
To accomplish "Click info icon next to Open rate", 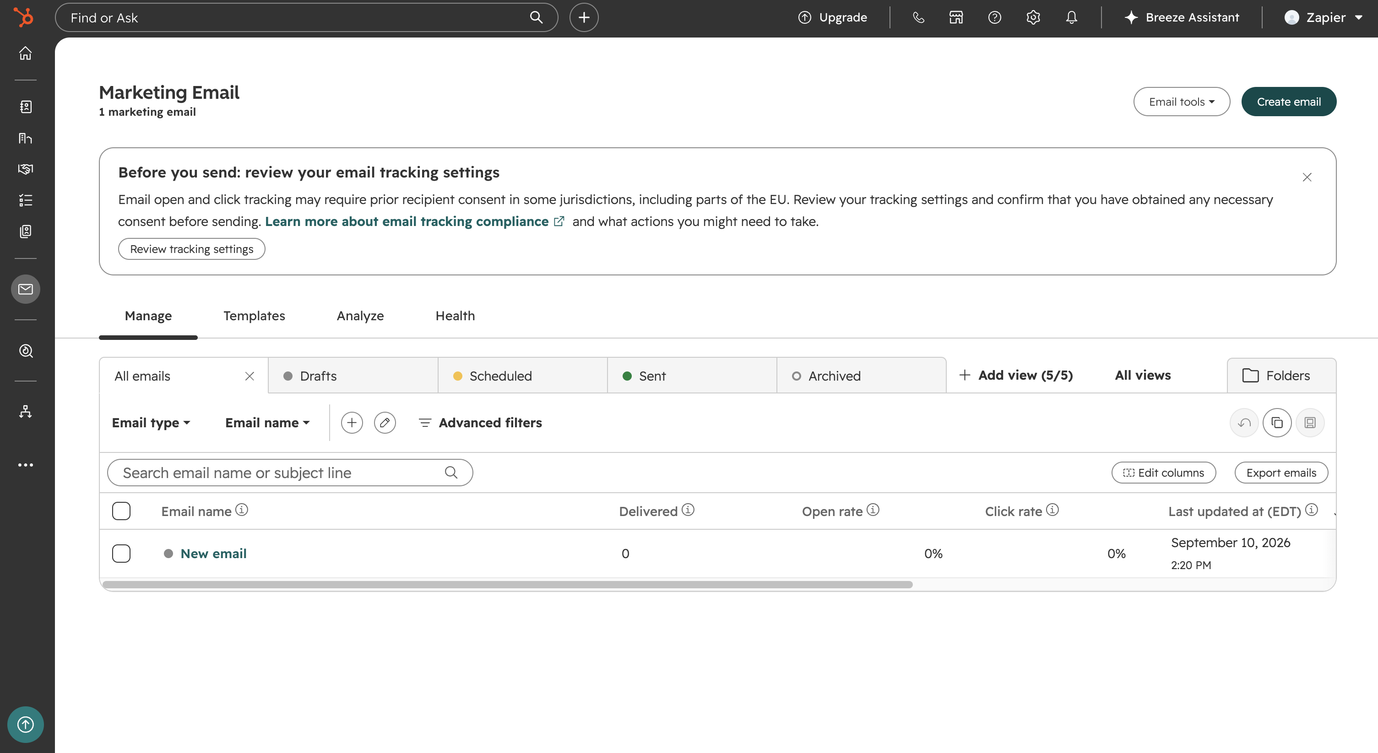I will (x=873, y=510).
